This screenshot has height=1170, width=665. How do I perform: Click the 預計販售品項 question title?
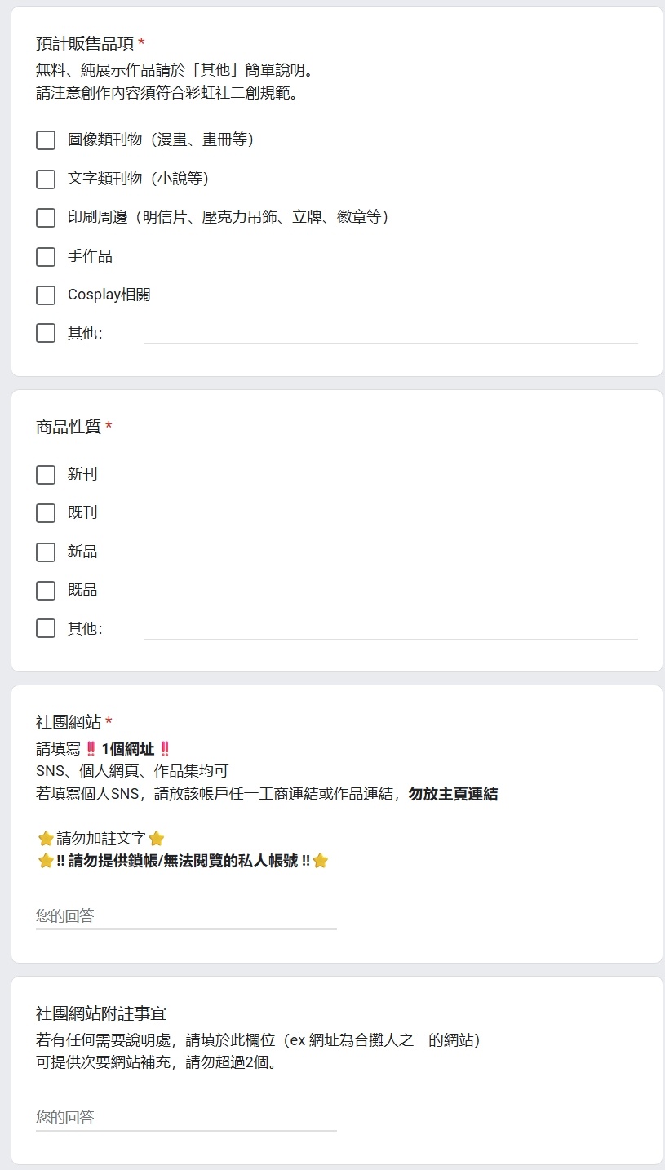point(85,43)
